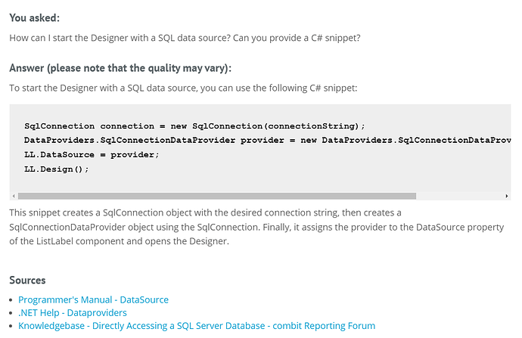Click the horizontal scrollbar thumb under the code
The image size is (522, 338).
[216, 196]
